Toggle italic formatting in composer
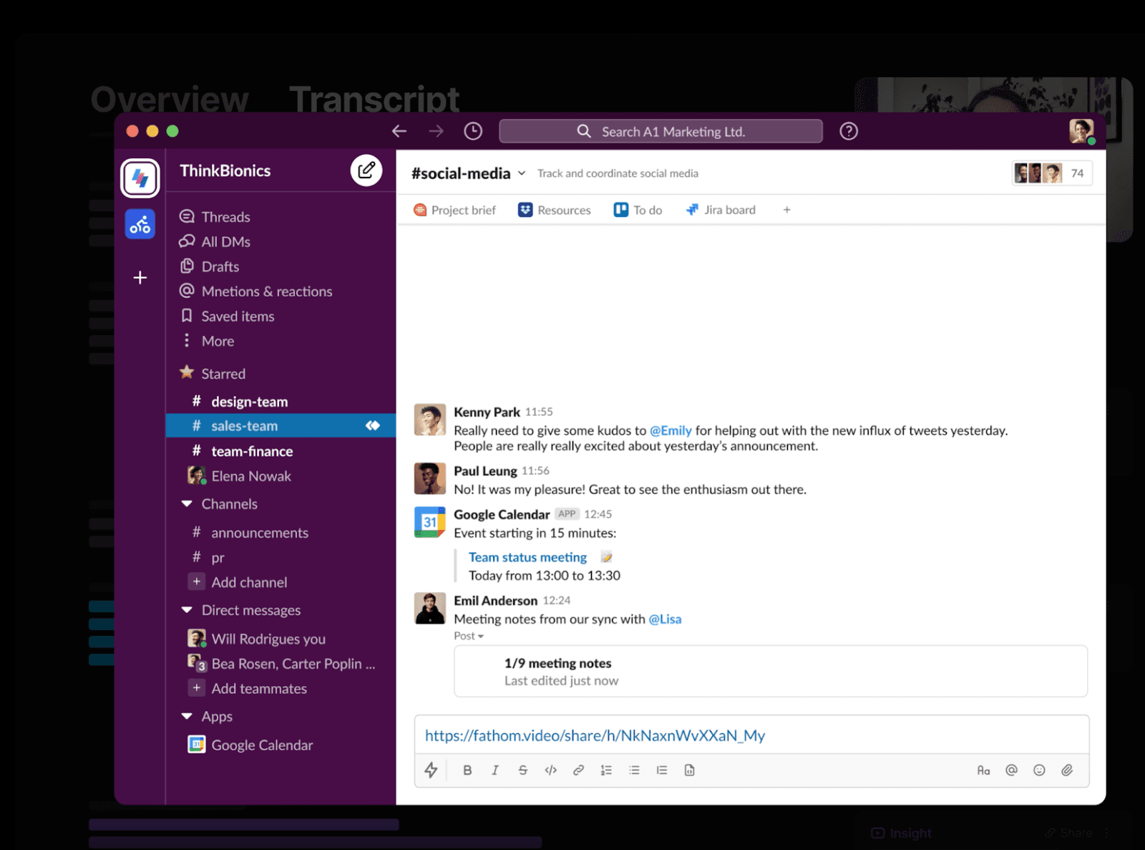Screen dimensions: 1145x850 [494, 771]
